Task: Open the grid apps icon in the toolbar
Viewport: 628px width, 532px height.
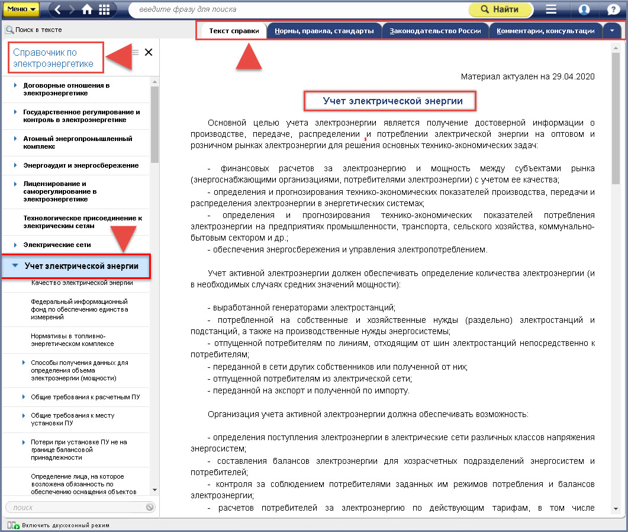Action: (104, 9)
